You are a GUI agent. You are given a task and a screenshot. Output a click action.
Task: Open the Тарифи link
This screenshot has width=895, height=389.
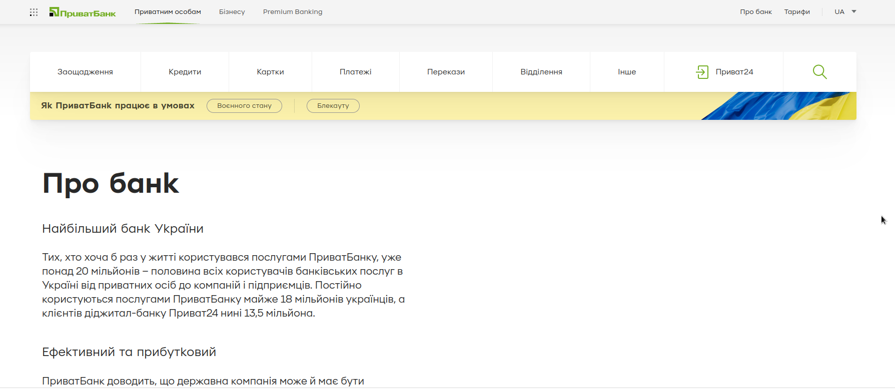(797, 11)
